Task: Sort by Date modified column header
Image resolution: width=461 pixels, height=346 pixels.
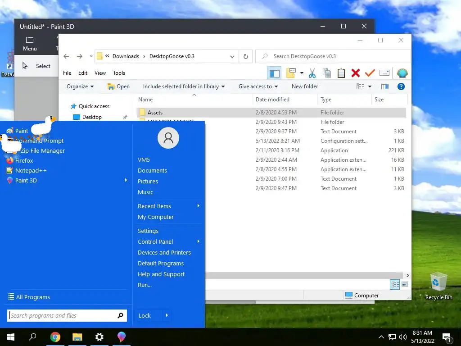Action: [x=285, y=100]
